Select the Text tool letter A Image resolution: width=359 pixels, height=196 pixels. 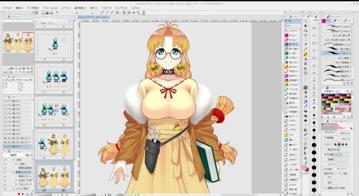tap(306, 158)
